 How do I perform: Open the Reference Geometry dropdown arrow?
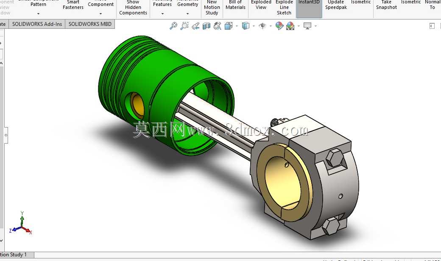[x=187, y=14]
